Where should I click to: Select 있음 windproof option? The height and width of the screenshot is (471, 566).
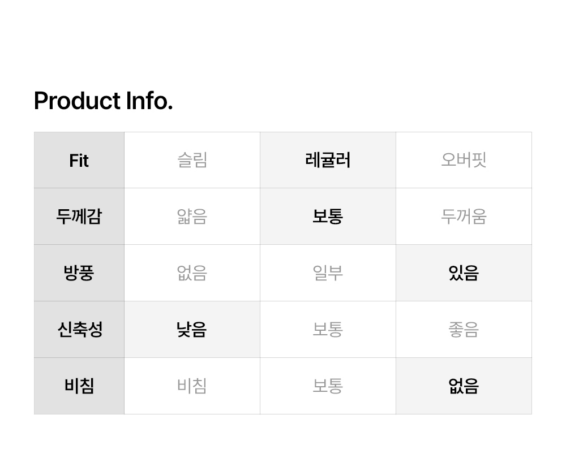[464, 273]
